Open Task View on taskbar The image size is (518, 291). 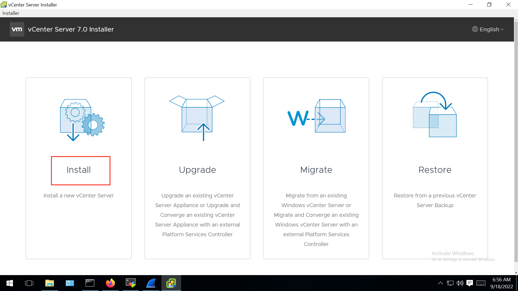pos(29,283)
